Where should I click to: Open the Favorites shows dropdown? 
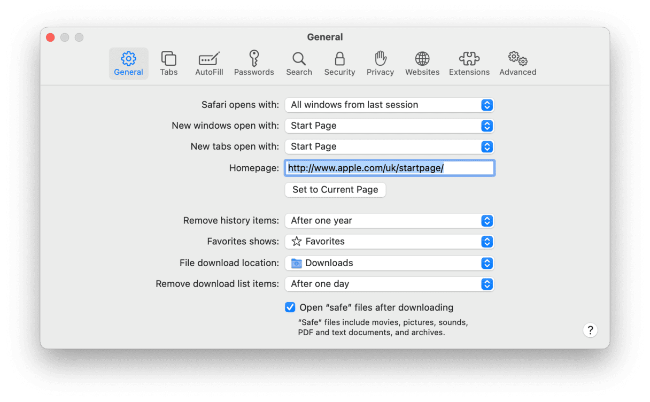coord(389,242)
